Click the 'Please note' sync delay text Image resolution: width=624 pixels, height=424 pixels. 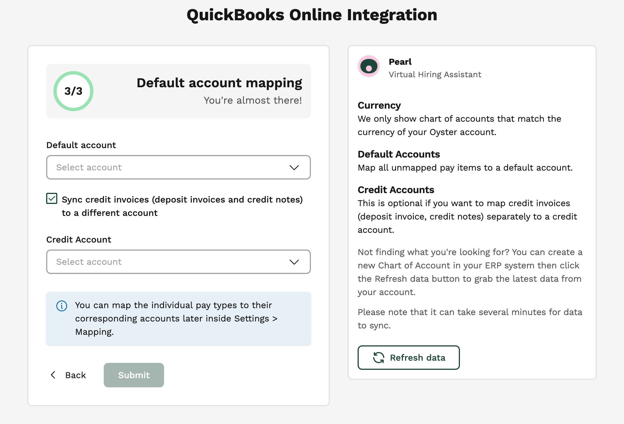470,319
